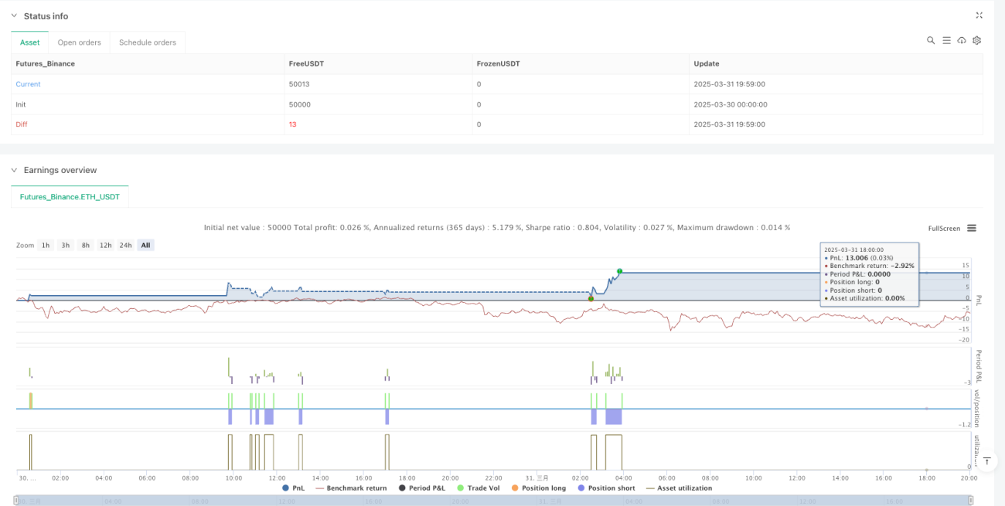Select the Futures_Binance.ETH_USDT tab
This screenshot has height=506, width=1005.
click(70, 197)
